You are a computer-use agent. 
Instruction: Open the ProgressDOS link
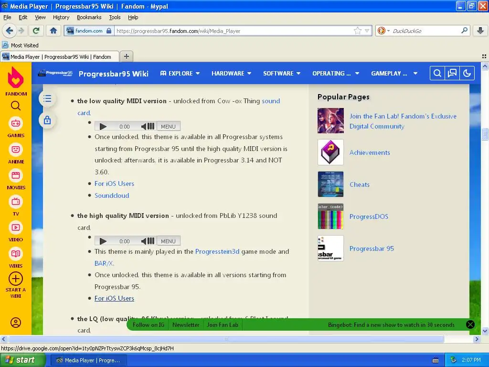[x=369, y=216]
